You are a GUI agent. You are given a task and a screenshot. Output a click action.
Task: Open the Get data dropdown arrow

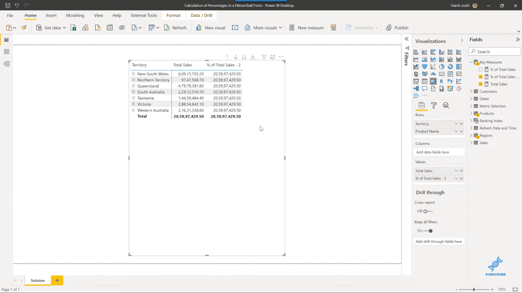tap(64, 28)
